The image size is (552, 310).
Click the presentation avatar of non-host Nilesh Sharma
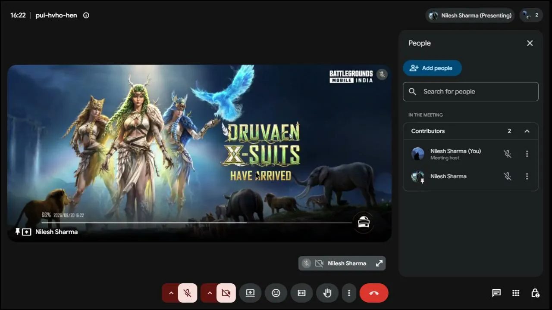click(x=418, y=177)
